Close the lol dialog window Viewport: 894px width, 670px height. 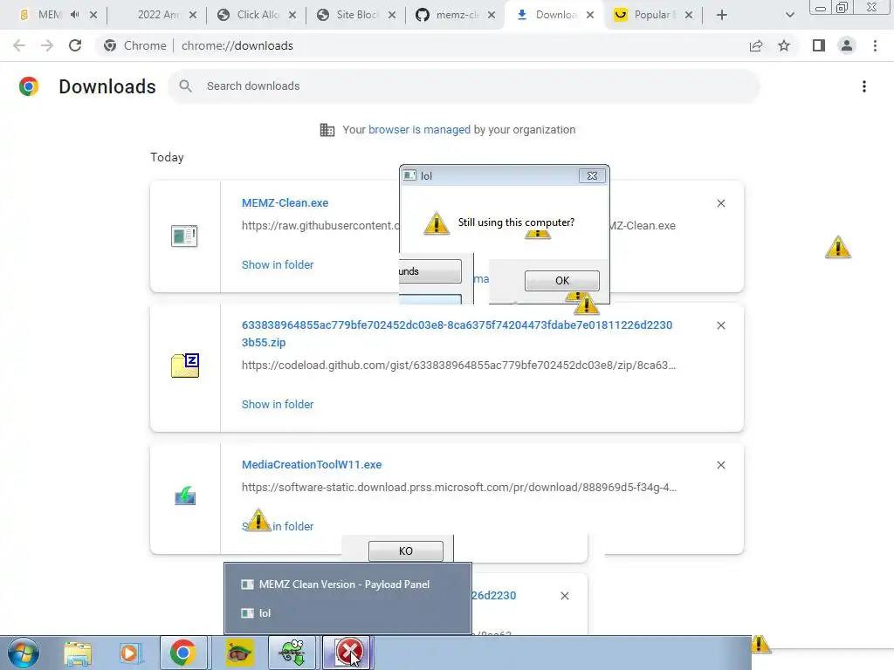click(x=592, y=176)
